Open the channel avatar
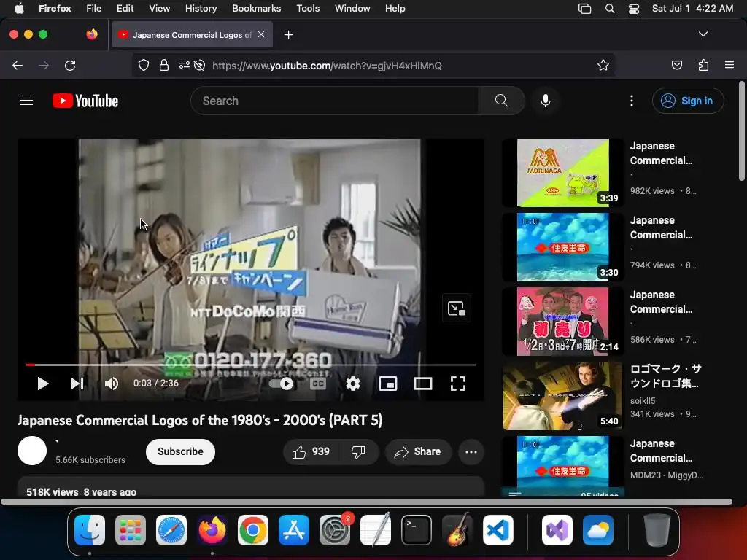 click(x=32, y=451)
